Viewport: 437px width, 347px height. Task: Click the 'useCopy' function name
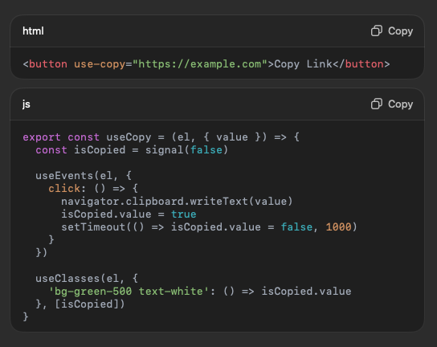[129, 137]
